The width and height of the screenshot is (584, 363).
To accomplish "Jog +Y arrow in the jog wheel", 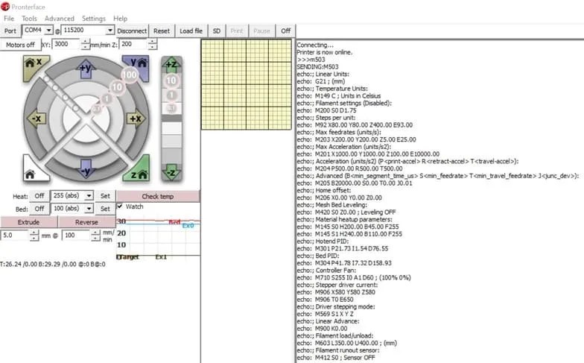I will coord(86,69).
